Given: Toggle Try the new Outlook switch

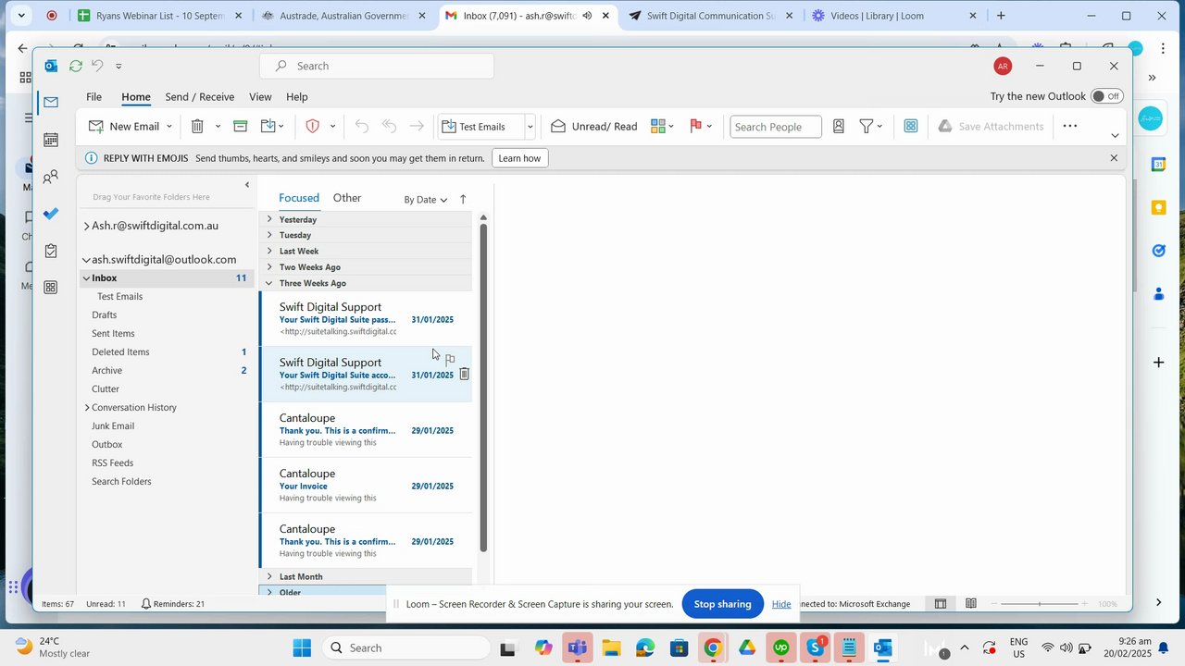Looking at the screenshot, I should click(x=1106, y=96).
